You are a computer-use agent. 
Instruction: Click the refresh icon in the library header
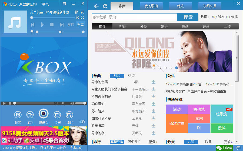click(105, 6)
